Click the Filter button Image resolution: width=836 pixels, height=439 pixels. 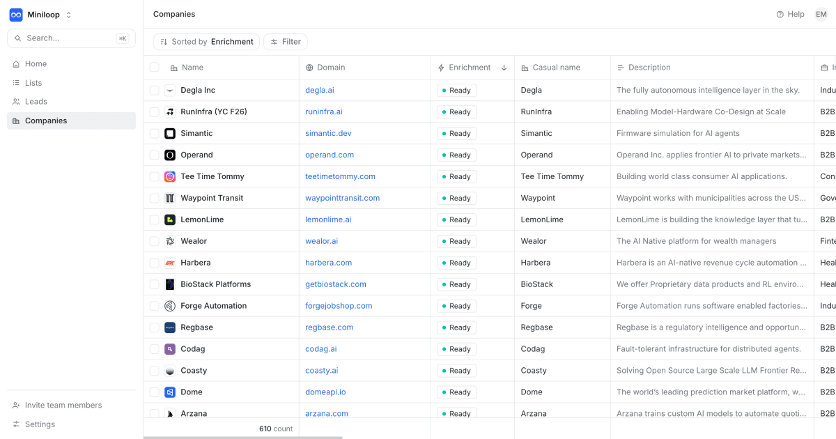pos(286,42)
